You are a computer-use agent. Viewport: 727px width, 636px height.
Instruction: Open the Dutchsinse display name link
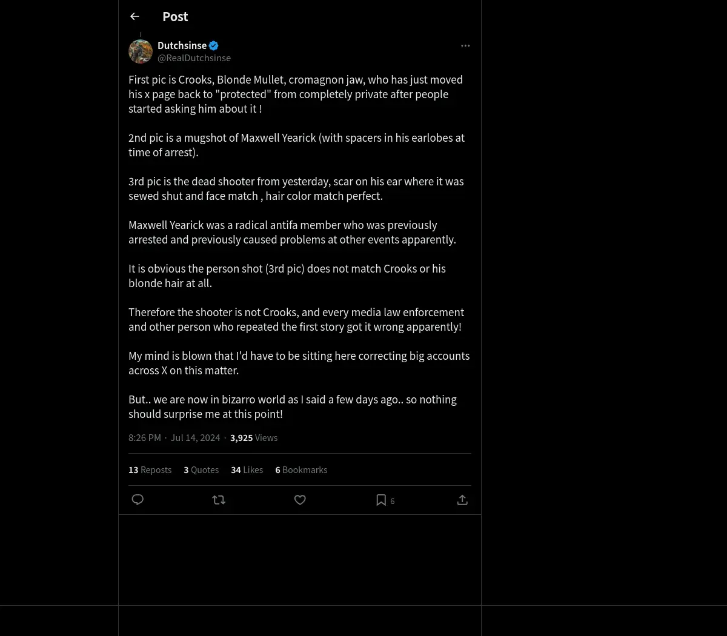(182, 45)
